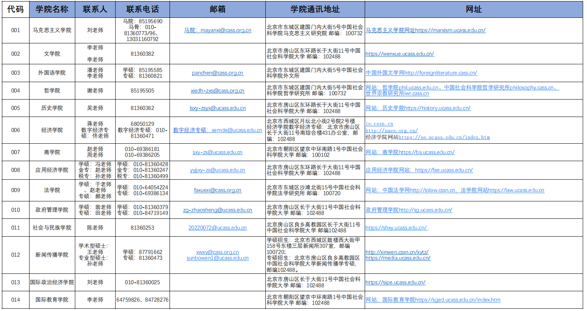Open the ie.cssn.cn economics link

pos(374,124)
